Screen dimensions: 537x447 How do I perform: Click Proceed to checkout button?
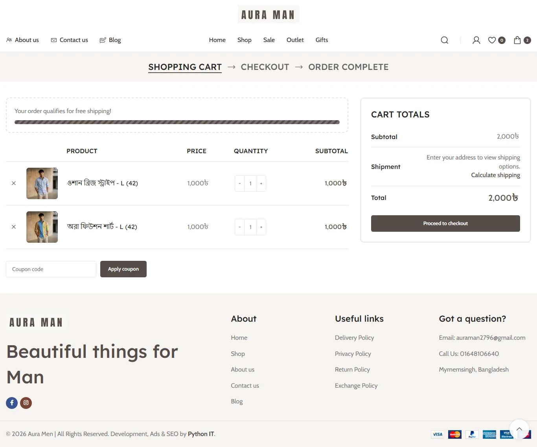[445, 223]
